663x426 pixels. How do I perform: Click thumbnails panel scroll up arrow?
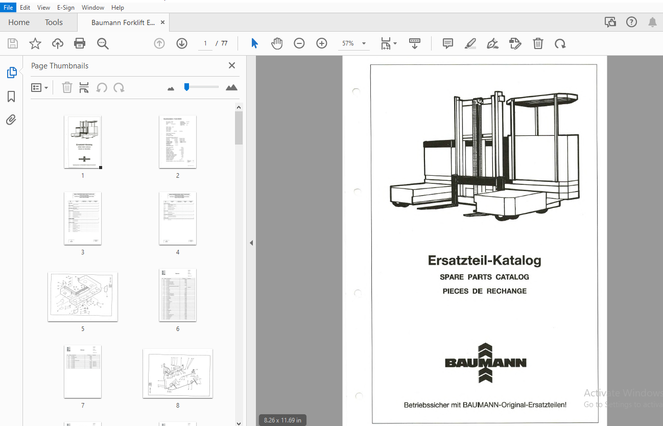point(239,107)
